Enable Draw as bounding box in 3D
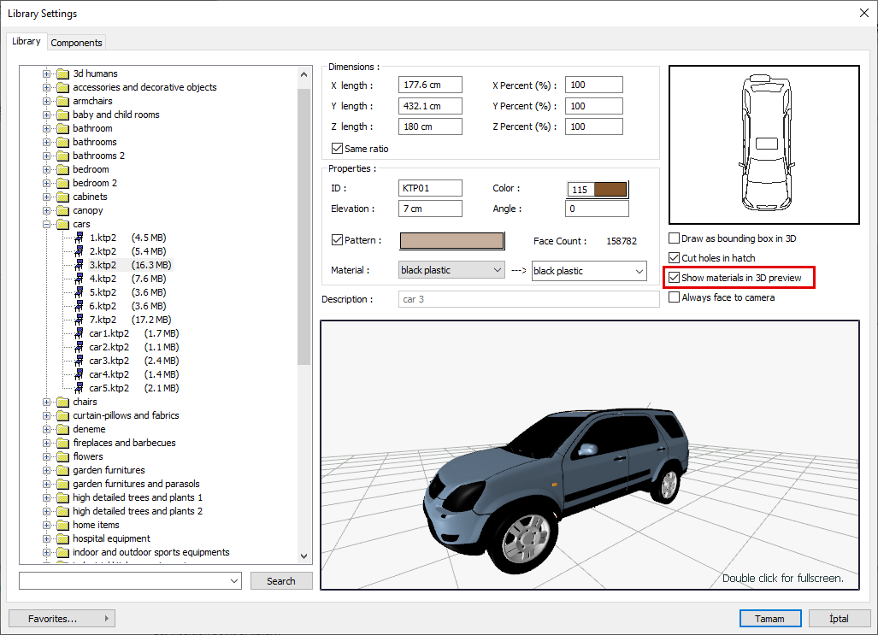The height and width of the screenshot is (635, 878). (675, 238)
